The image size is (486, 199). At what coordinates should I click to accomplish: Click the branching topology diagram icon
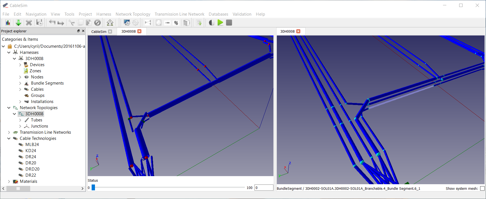click(148, 23)
